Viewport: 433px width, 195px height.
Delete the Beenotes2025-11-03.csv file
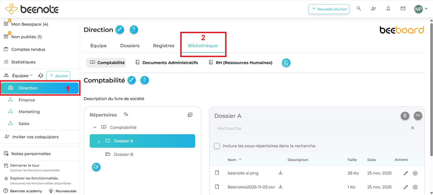(x=415, y=187)
